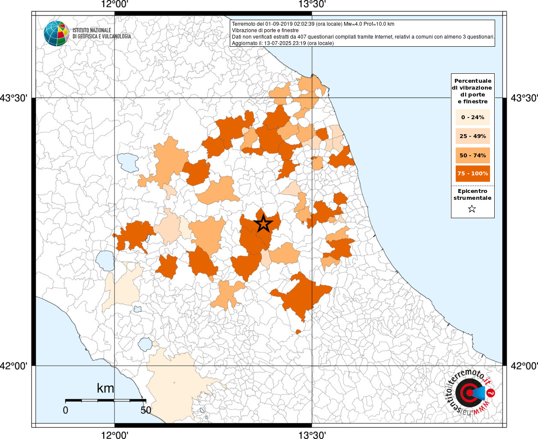Click the 'Dati non verificati estratti' line
538x439 pixels.
point(363,37)
